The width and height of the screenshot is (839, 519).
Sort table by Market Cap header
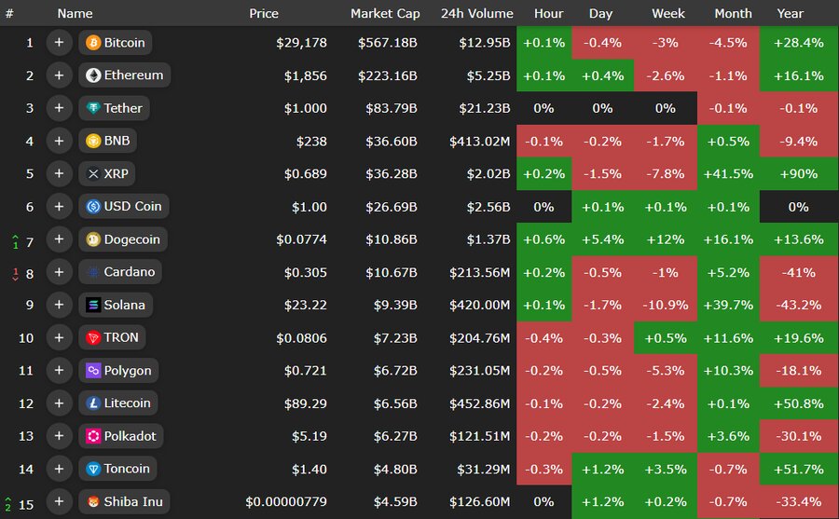coord(385,13)
